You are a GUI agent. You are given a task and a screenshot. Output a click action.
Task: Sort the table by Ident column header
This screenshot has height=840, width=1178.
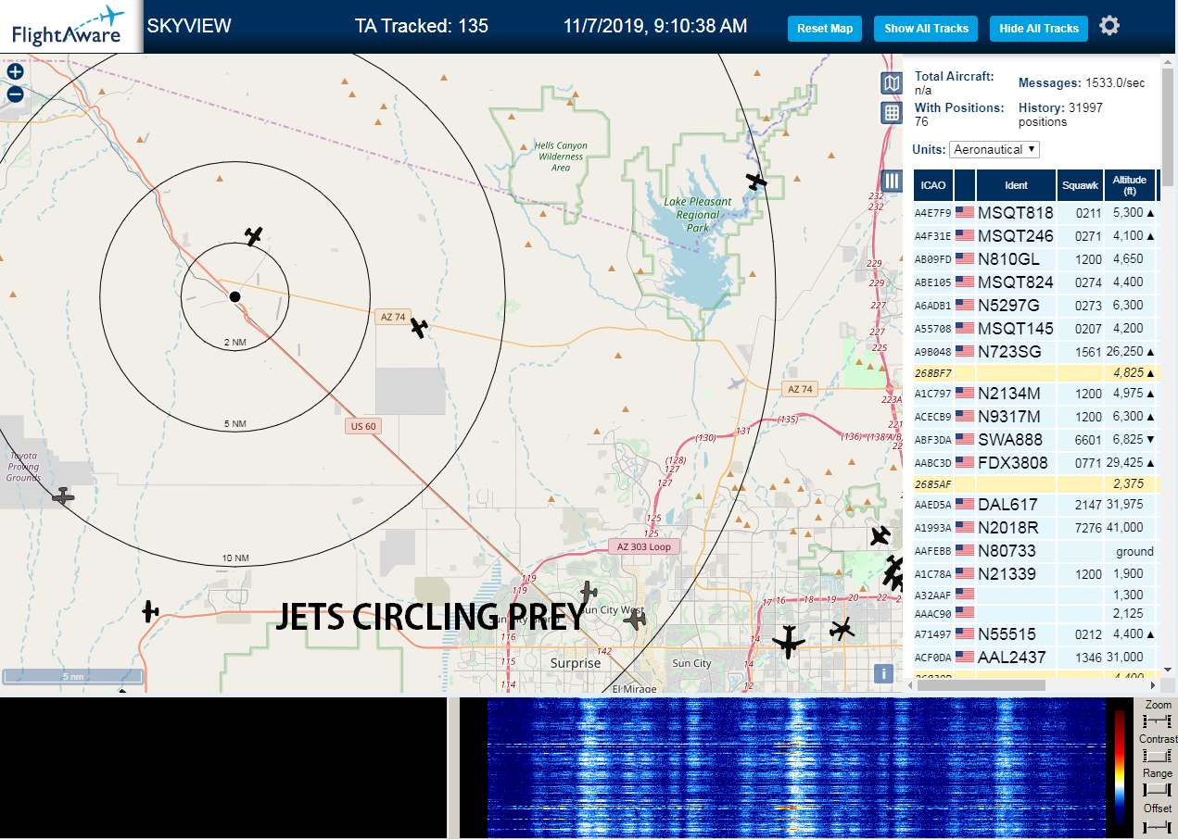point(1016,185)
